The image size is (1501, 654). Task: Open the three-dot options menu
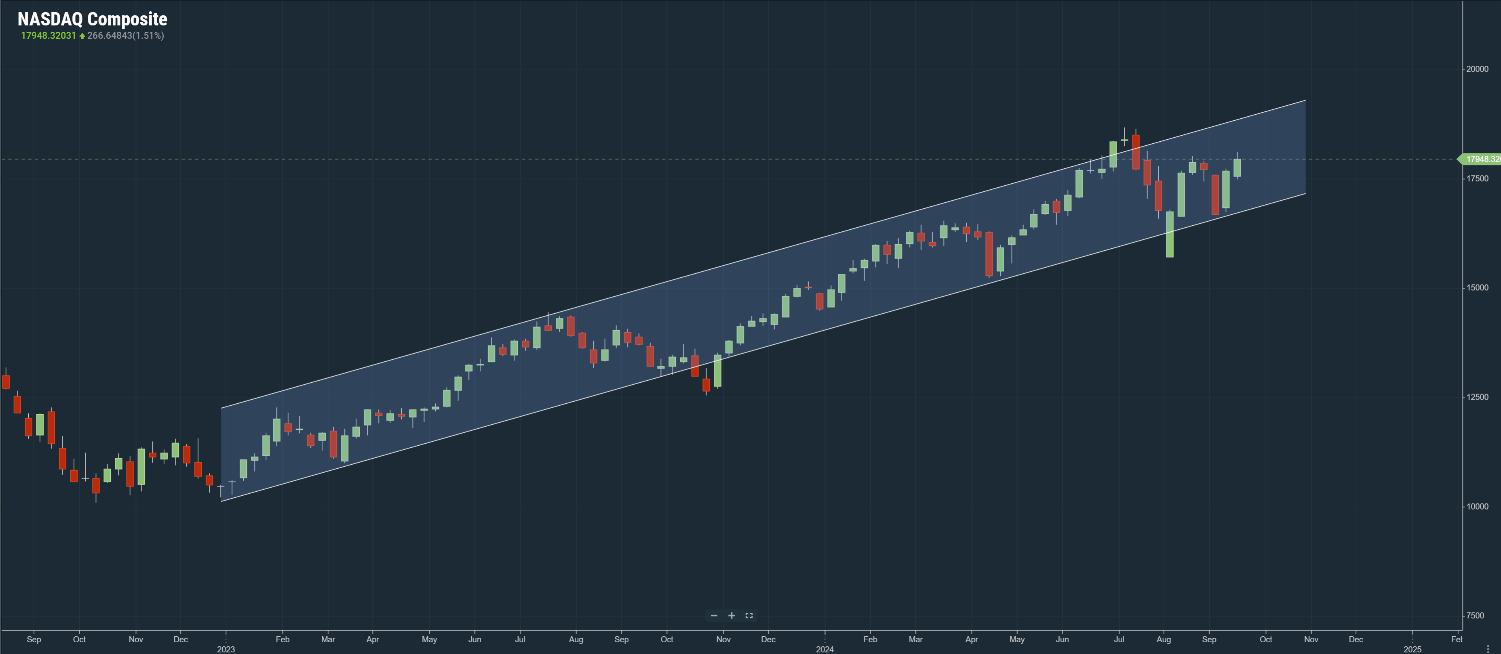[1488, 648]
